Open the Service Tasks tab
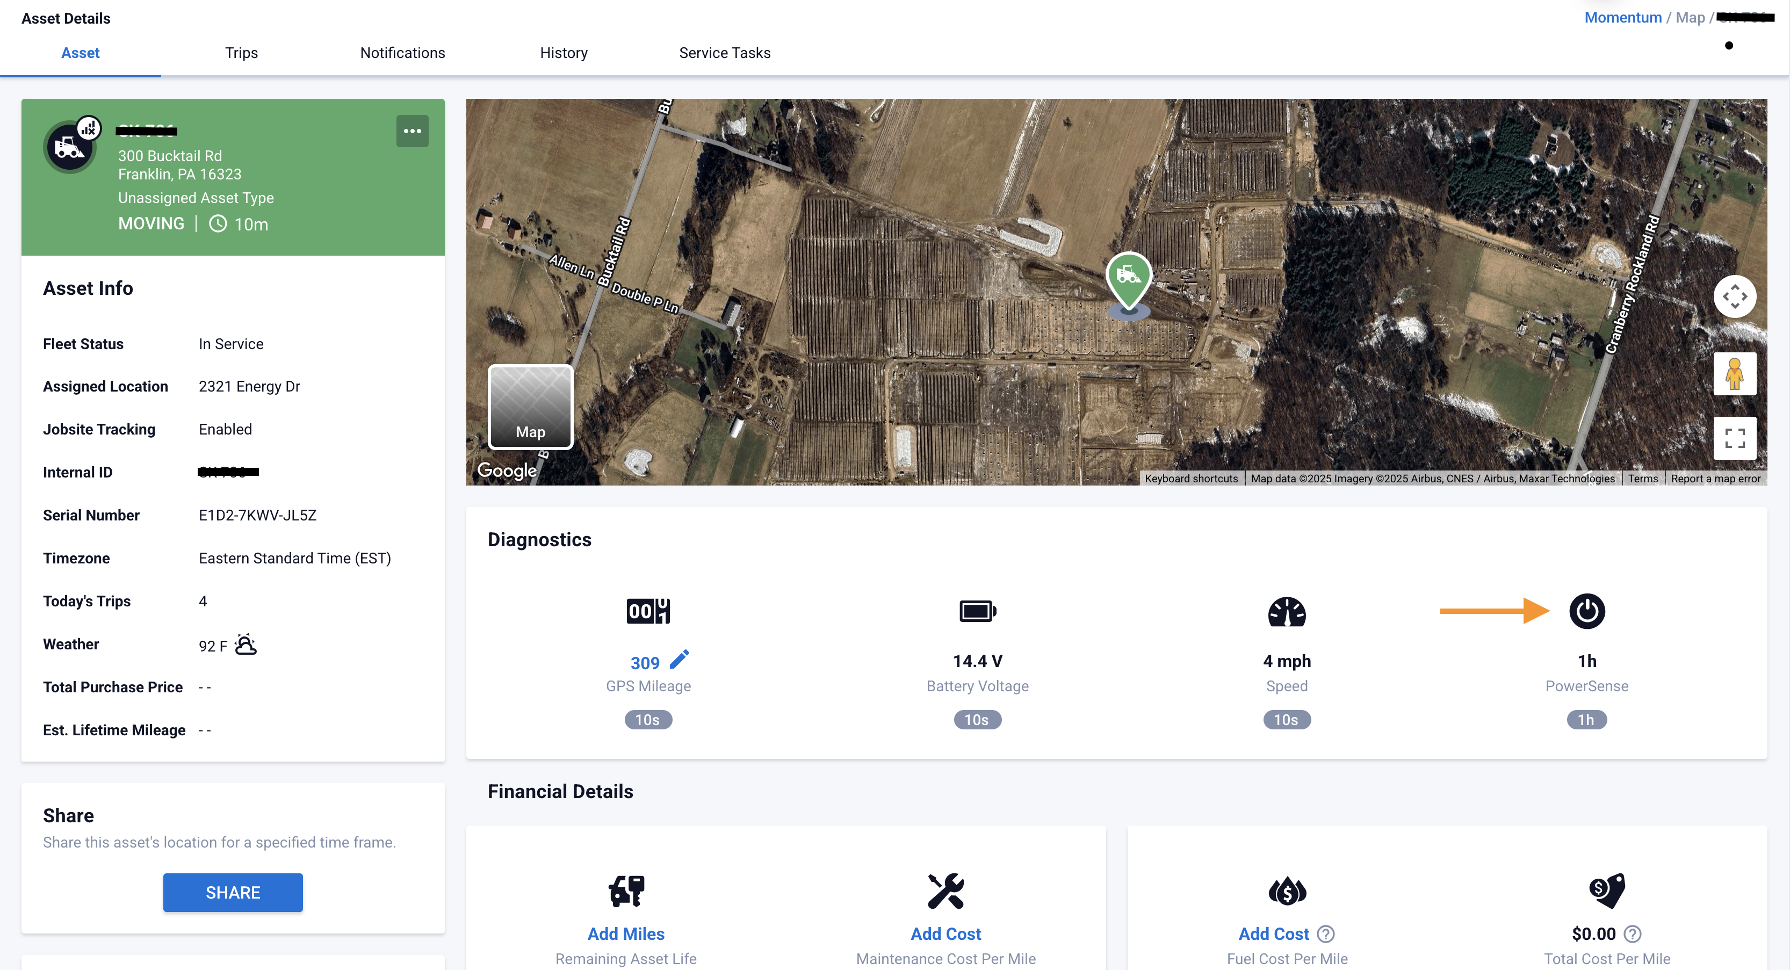Screen dimensions: 1790x970 tap(724, 53)
